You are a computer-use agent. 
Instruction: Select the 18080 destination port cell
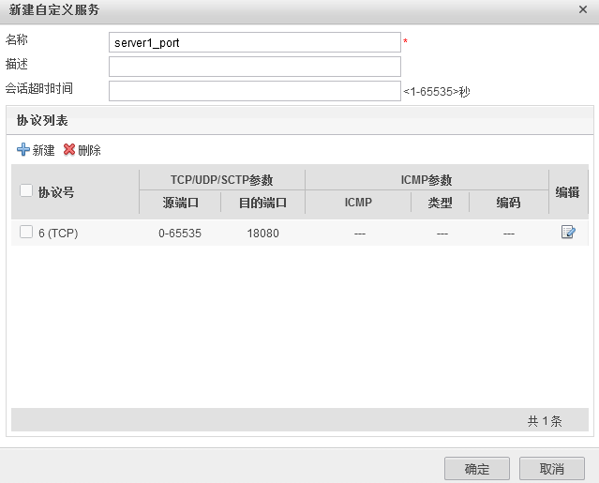tap(262, 234)
